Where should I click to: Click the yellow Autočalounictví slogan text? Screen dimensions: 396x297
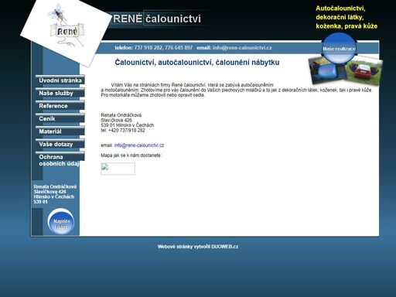pyautogui.click(x=346, y=17)
